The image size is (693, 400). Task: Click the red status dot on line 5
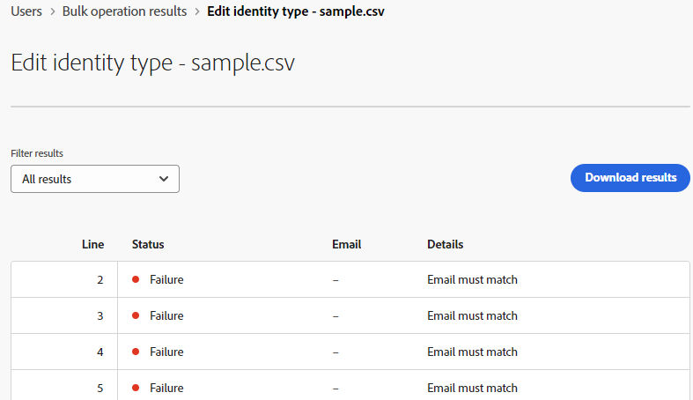[136, 388]
